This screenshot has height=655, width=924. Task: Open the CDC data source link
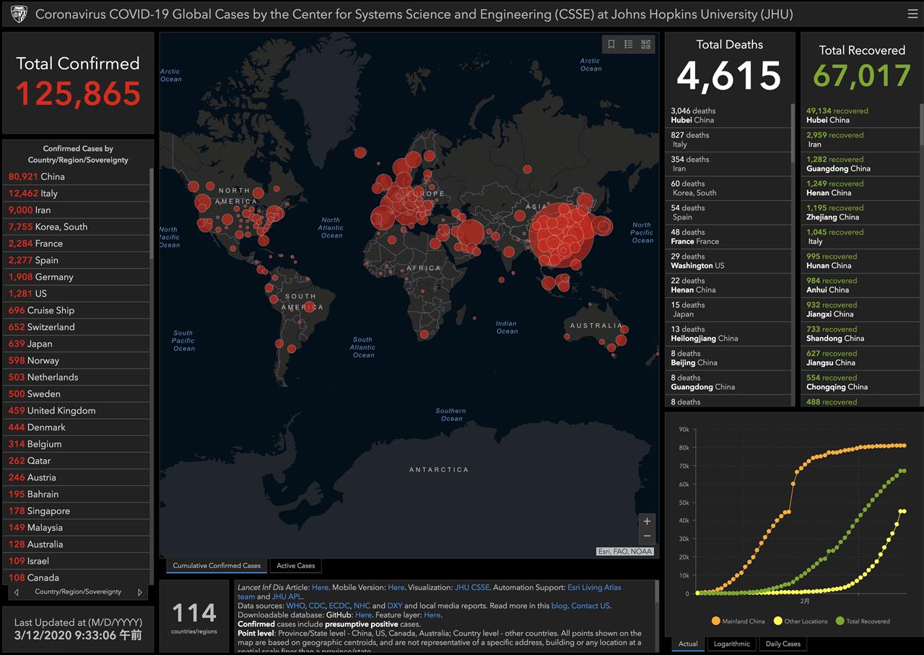[317, 606]
